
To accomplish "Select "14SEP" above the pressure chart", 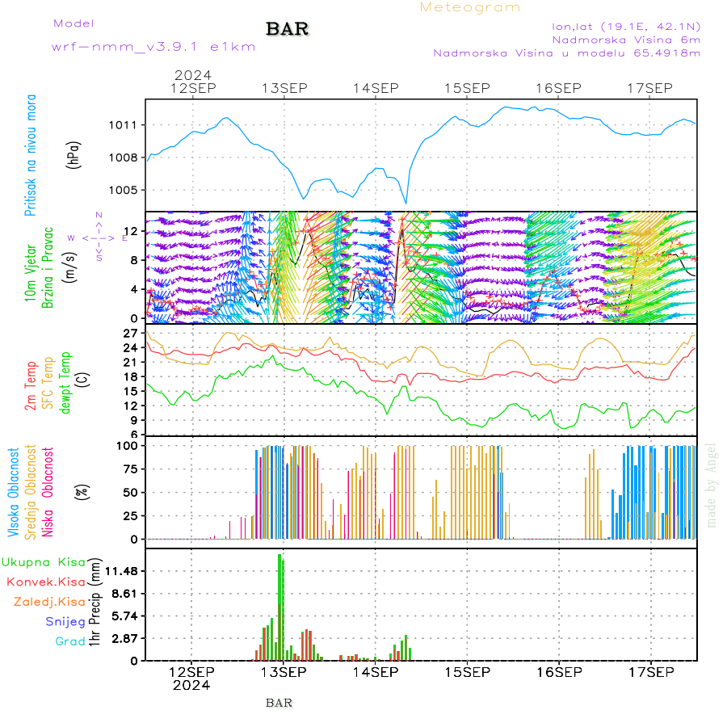I will click(376, 88).
